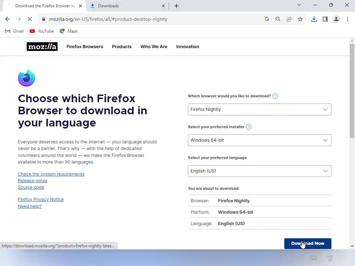The image size is (355, 266).
Task: Open the Innovation menu
Action: click(x=188, y=47)
